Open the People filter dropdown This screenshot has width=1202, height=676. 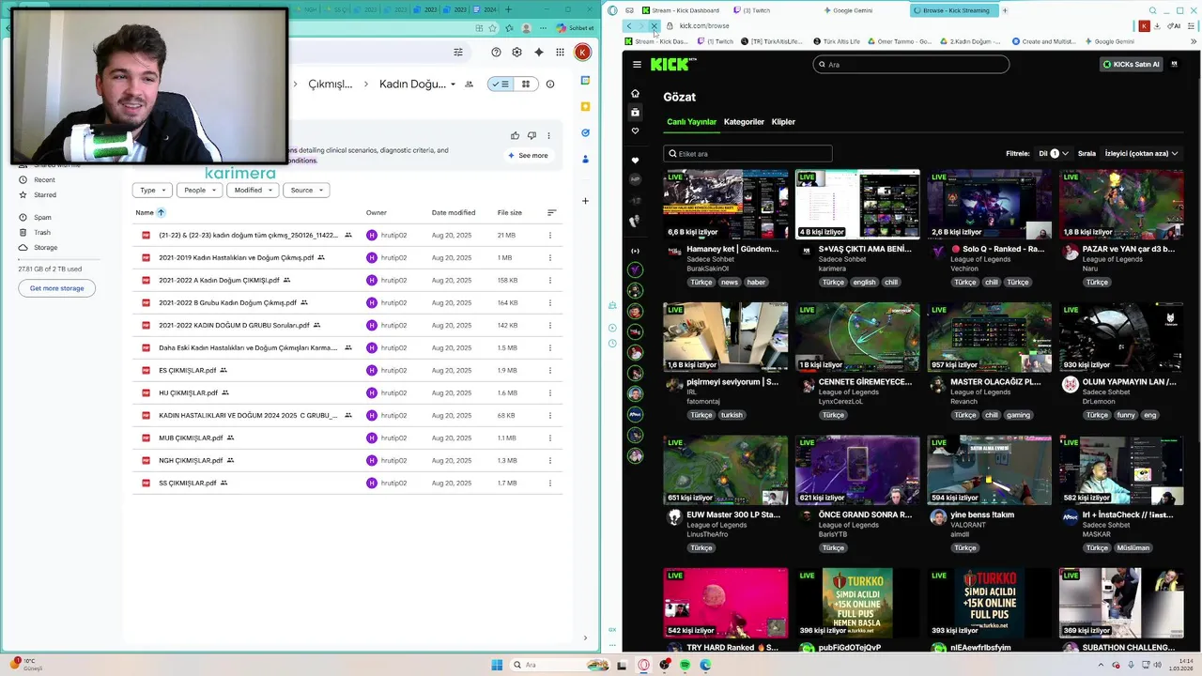(x=200, y=190)
